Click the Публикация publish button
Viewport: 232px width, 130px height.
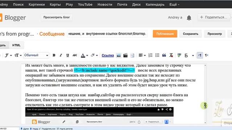(x=165, y=34)
